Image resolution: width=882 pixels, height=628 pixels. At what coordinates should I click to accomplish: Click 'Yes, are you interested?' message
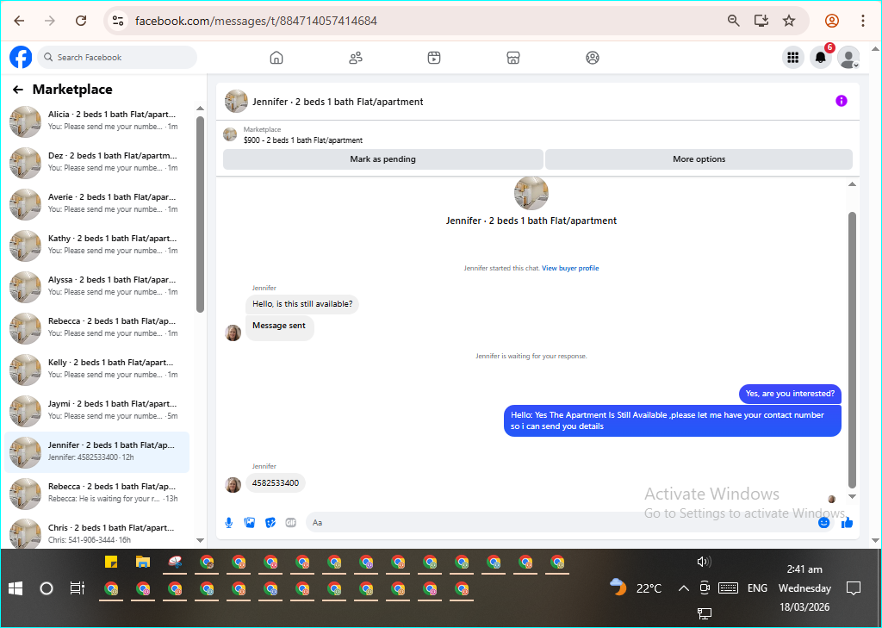[x=790, y=394]
